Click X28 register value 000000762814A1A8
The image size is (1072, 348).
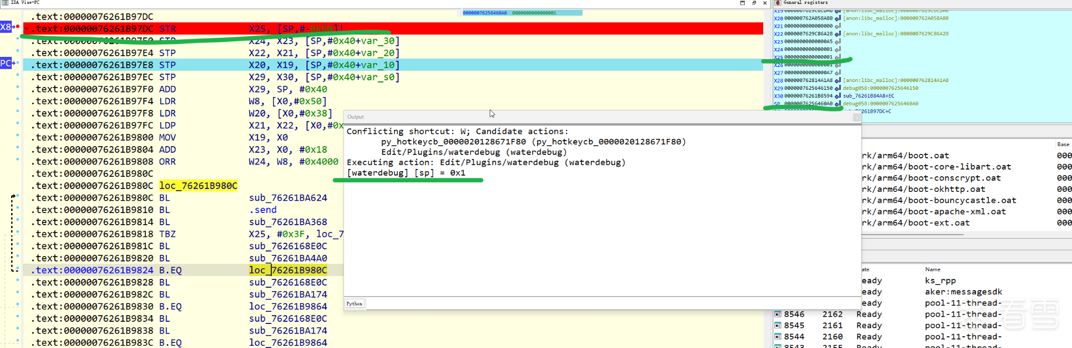click(808, 80)
